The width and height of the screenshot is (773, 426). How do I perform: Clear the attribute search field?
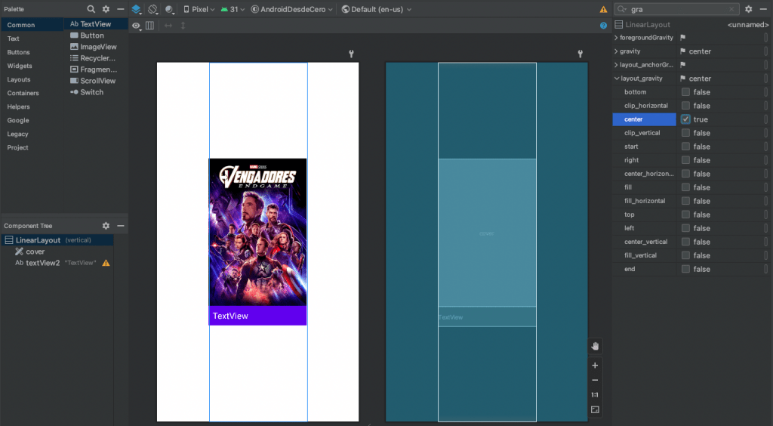click(732, 9)
